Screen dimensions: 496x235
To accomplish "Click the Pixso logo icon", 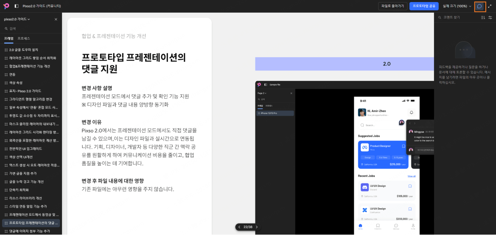I will (x=6, y=6).
